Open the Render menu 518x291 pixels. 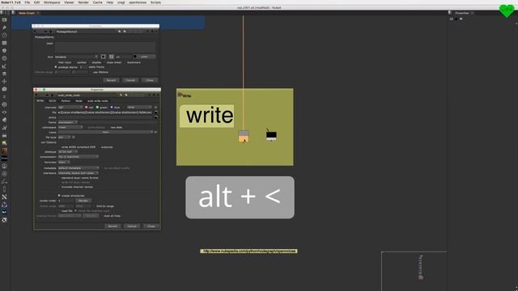pyautogui.click(x=83, y=2)
